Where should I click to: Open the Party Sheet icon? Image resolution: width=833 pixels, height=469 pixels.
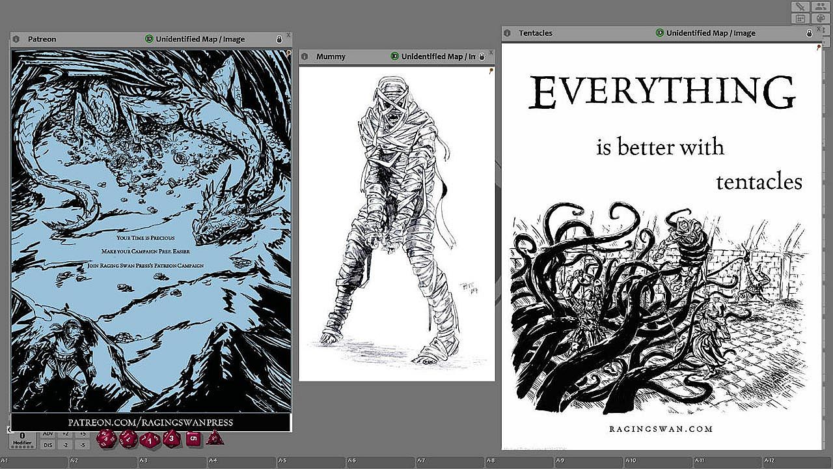[x=821, y=7]
